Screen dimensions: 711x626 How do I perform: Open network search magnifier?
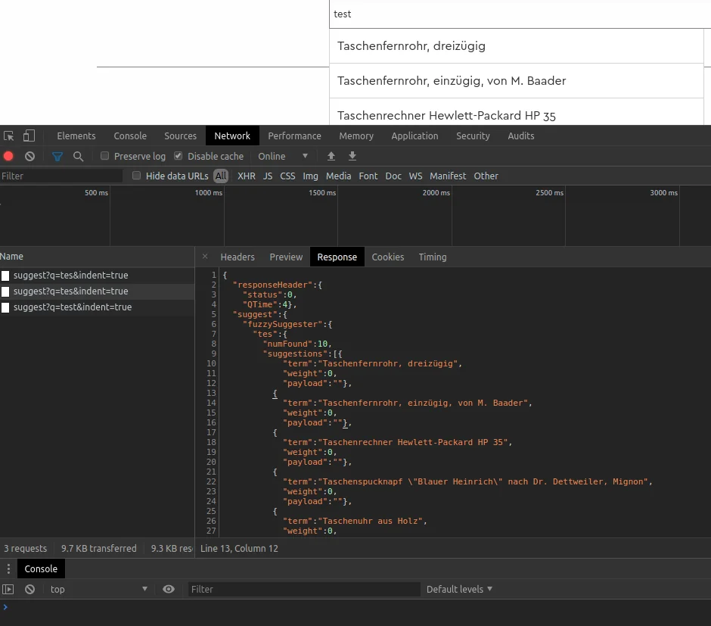[x=78, y=156]
